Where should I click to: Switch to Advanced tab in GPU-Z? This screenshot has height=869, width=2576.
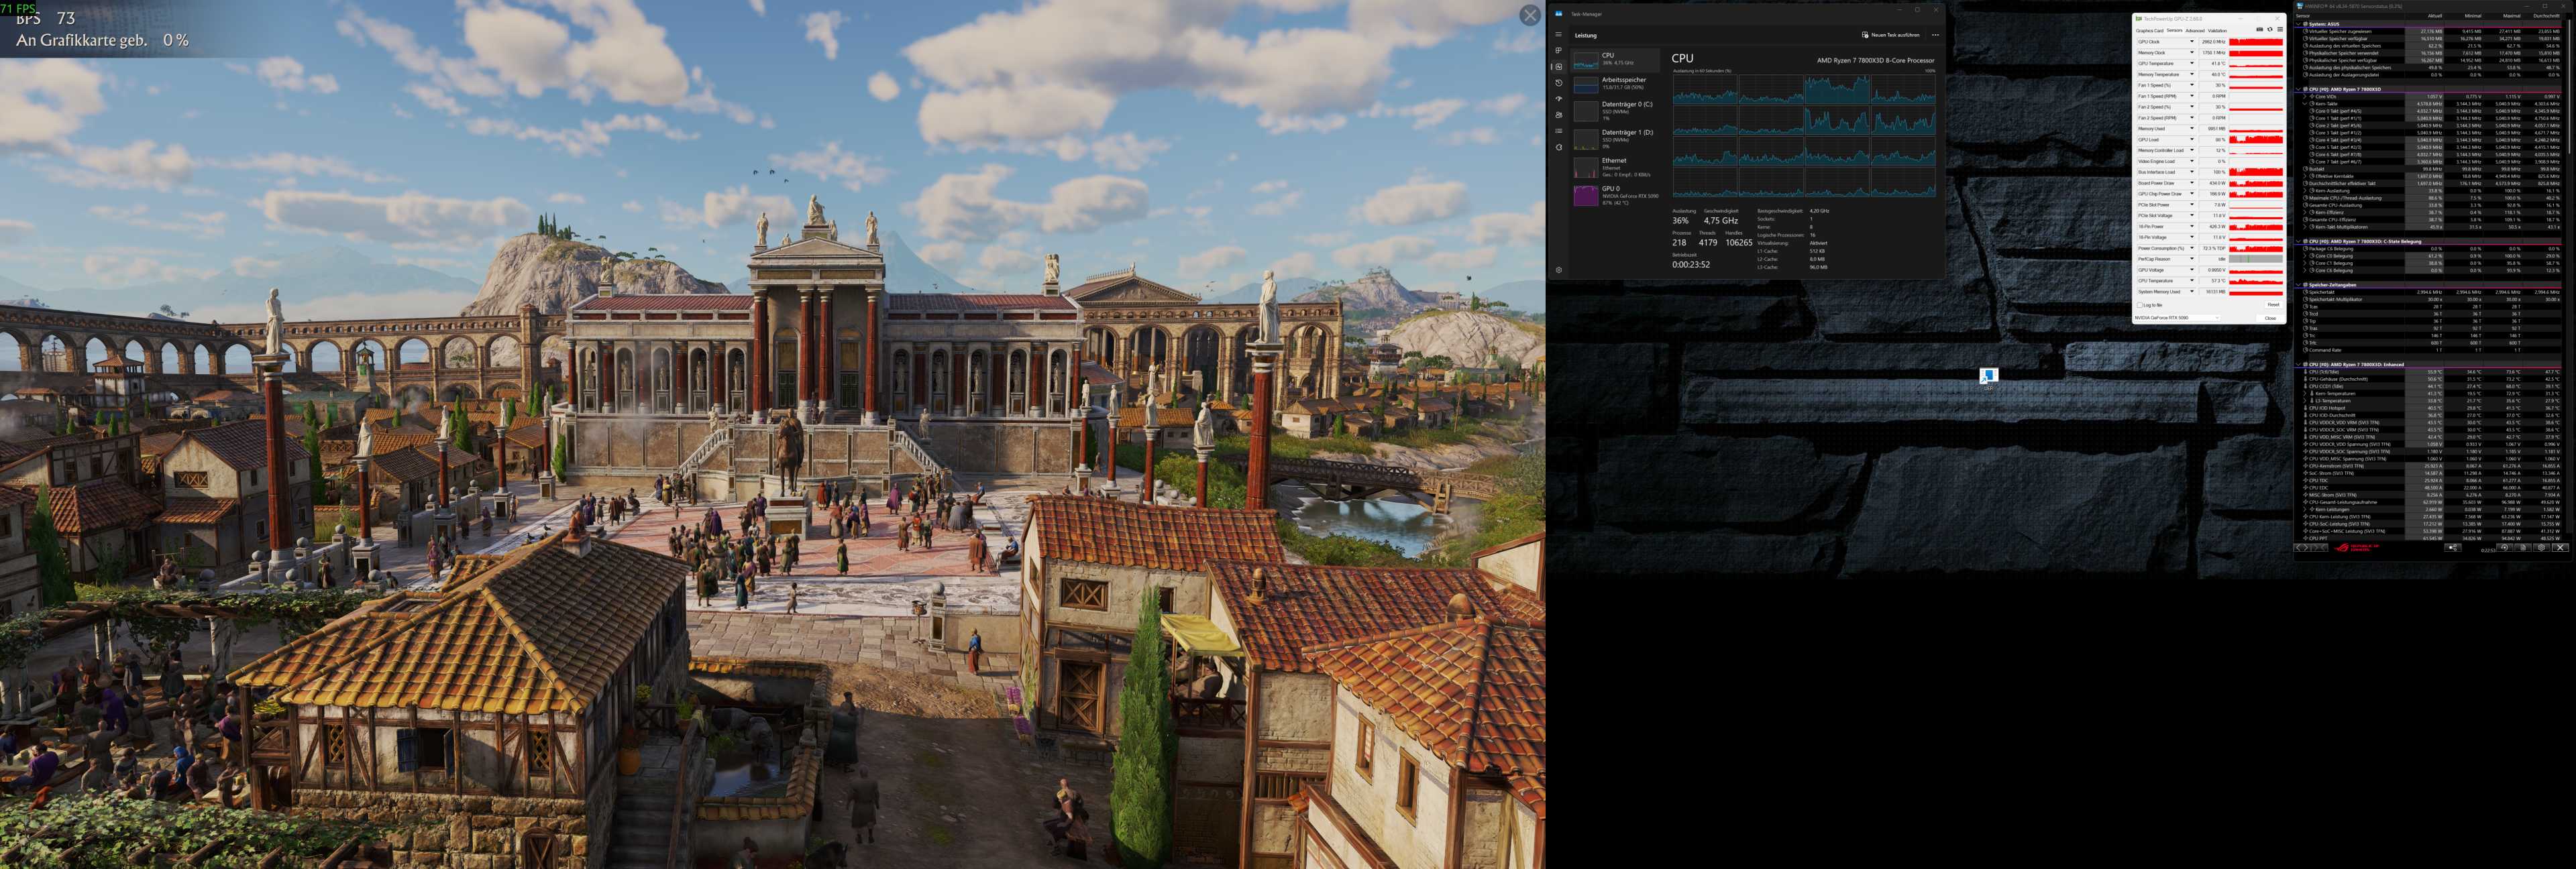(2195, 31)
